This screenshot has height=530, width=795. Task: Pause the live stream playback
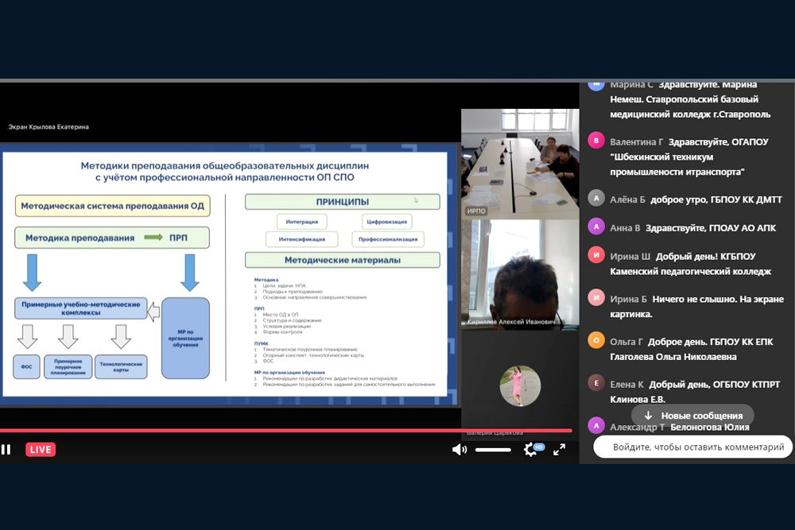pyautogui.click(x=6, y=450)
